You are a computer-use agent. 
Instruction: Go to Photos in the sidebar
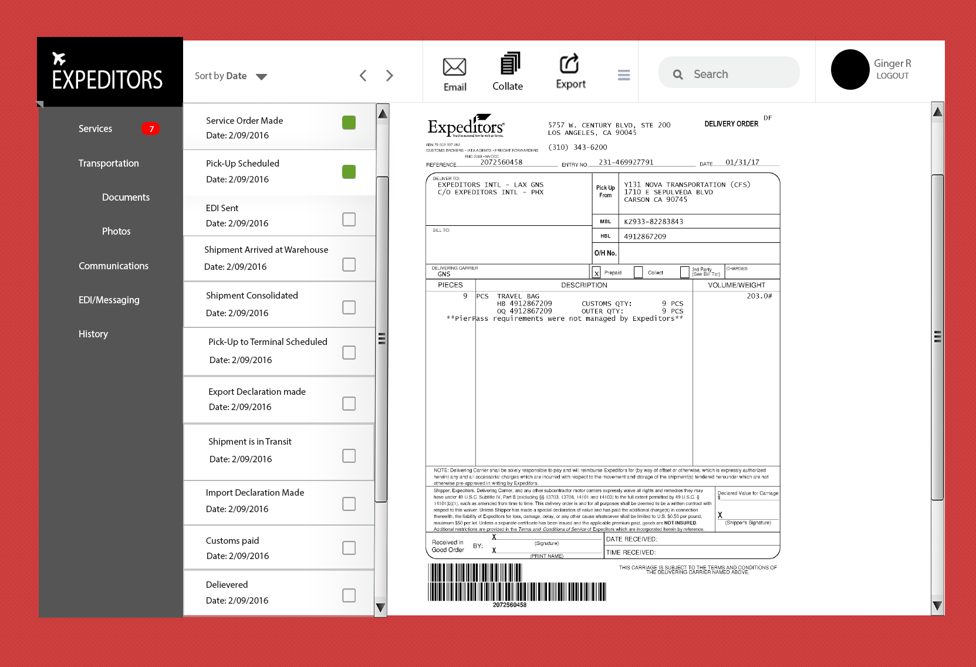pyautogui.click(x=116, y=232)
